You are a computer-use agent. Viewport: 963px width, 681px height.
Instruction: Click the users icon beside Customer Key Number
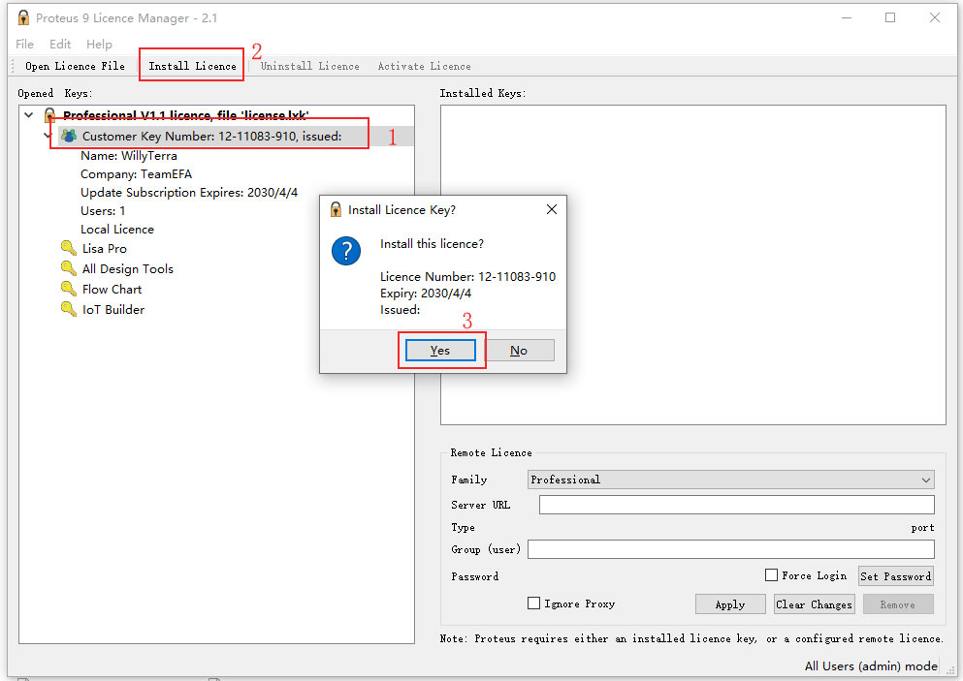tap(69, 136)
